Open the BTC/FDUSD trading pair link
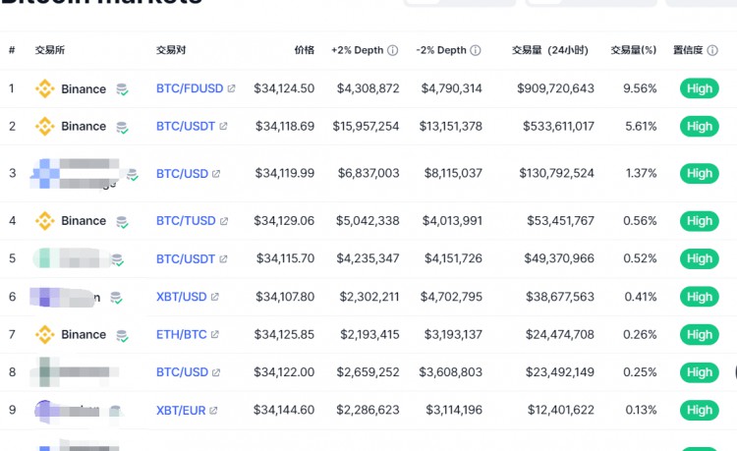This screenshot has width=737, height=451. click(x=190, y=88)
